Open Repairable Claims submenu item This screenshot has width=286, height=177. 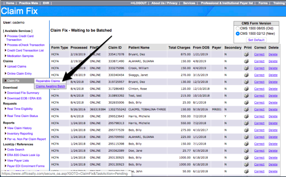pyautogui.click(x=48, y=81)
